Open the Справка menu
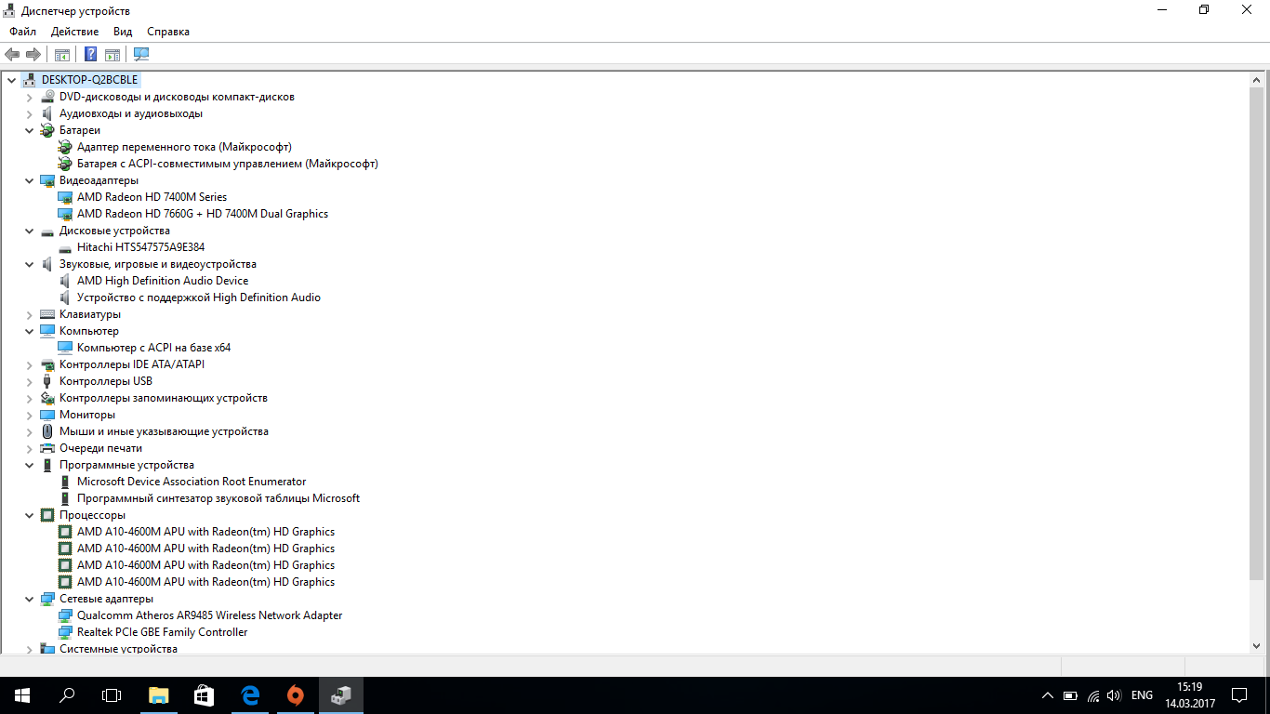 click(x=168, y=32)
